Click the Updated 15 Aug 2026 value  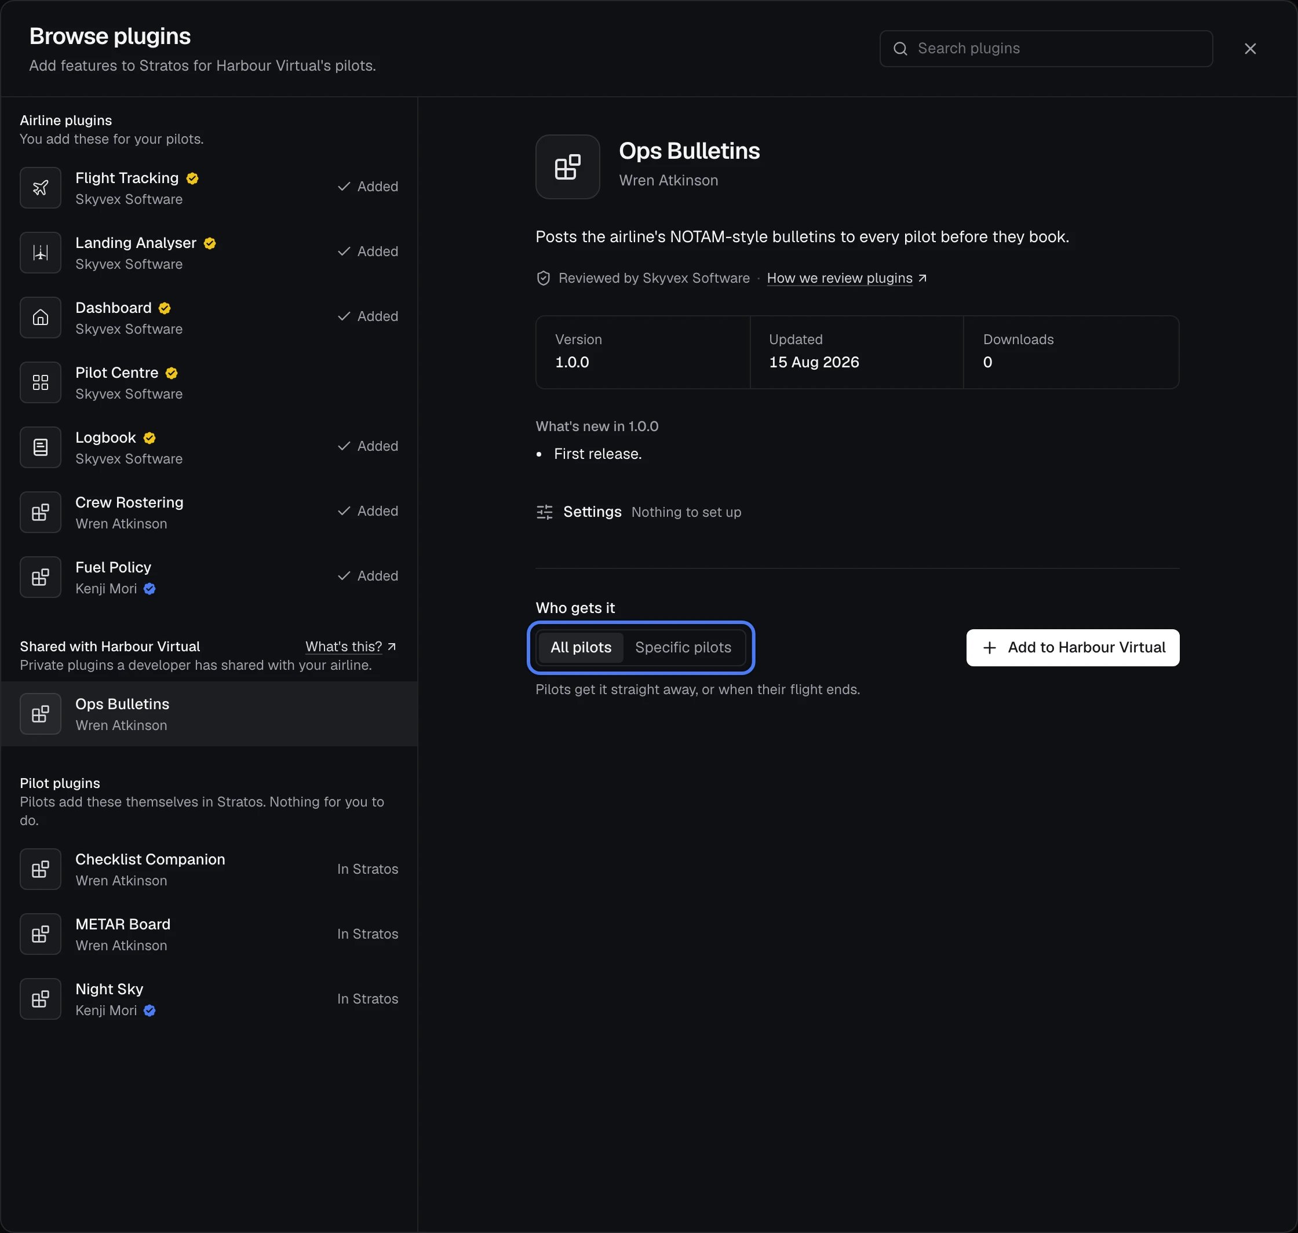click(x=814, y=363)
